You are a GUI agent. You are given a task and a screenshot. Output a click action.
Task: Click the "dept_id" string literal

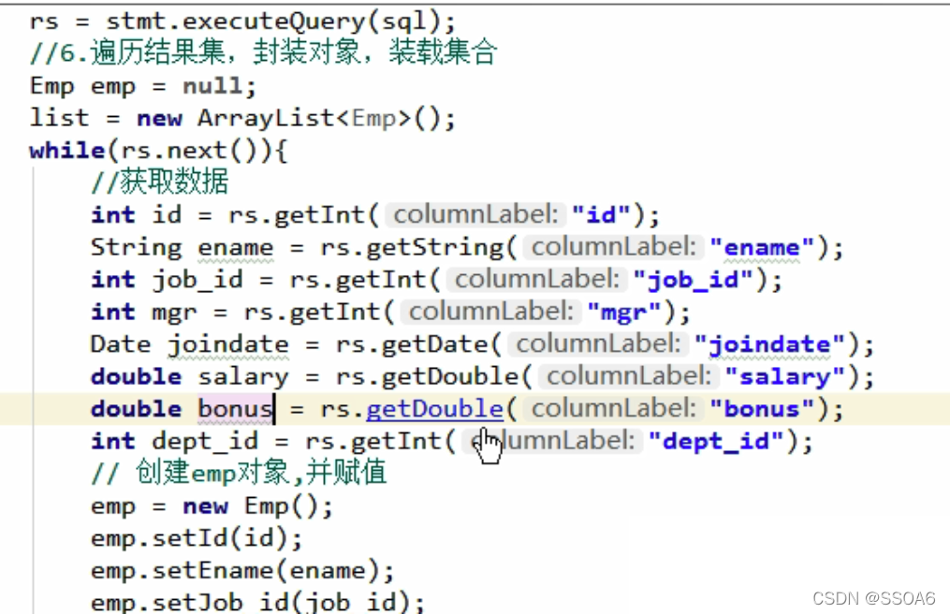point(716,441)
